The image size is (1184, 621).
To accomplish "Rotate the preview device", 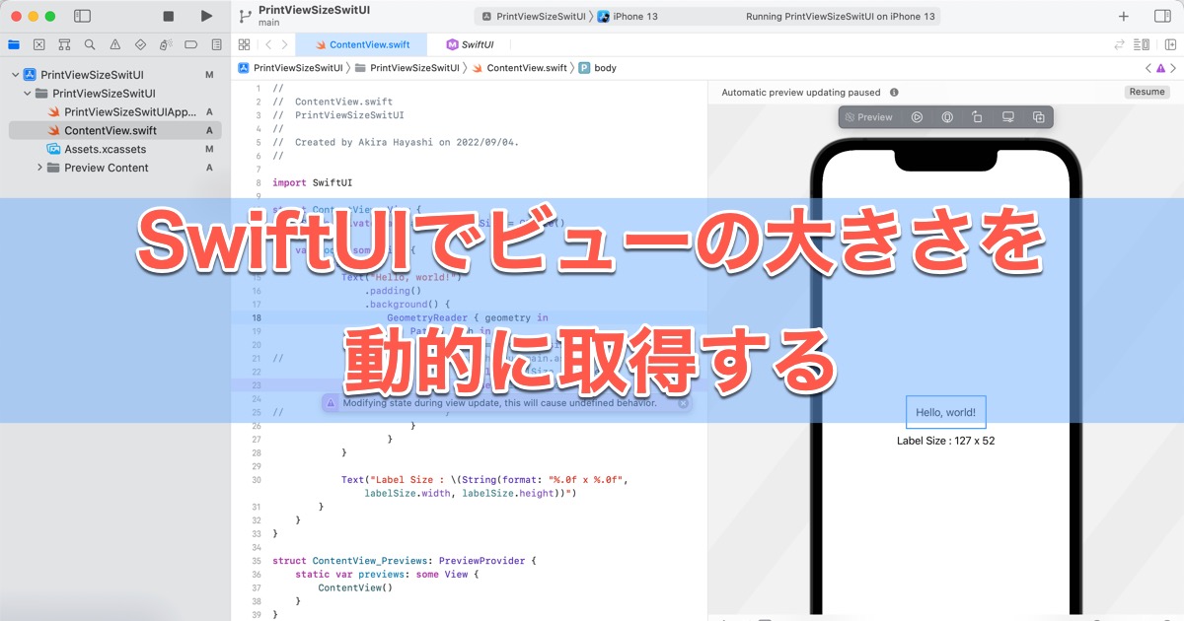I will click(977, 117).
